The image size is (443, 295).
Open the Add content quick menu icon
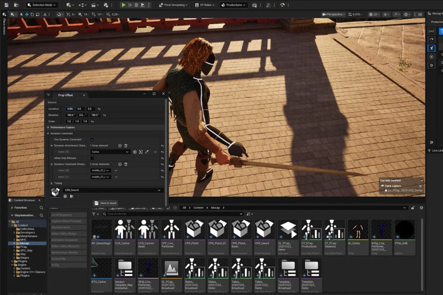tap(70, 5)
